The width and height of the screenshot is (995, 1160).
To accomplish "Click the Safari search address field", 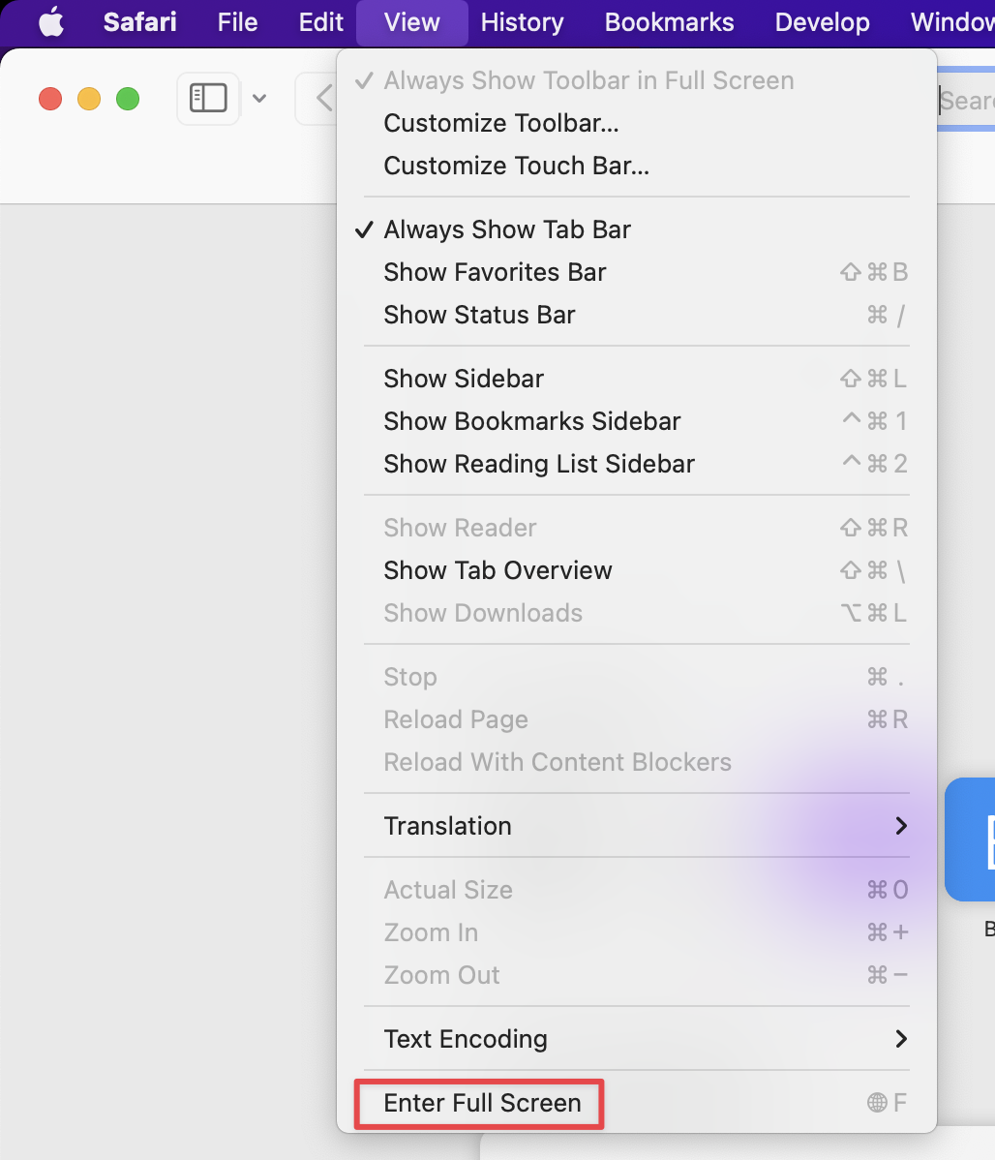I will [x=966, y=100].
